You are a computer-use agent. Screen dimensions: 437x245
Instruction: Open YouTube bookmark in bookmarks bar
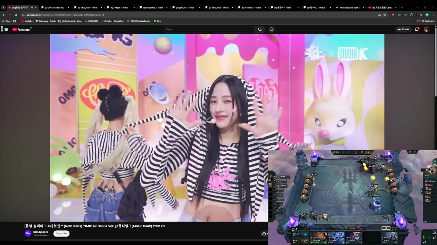[27, 21]
